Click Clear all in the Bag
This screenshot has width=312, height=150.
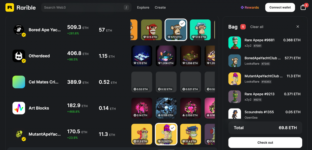tap(257, 27)
